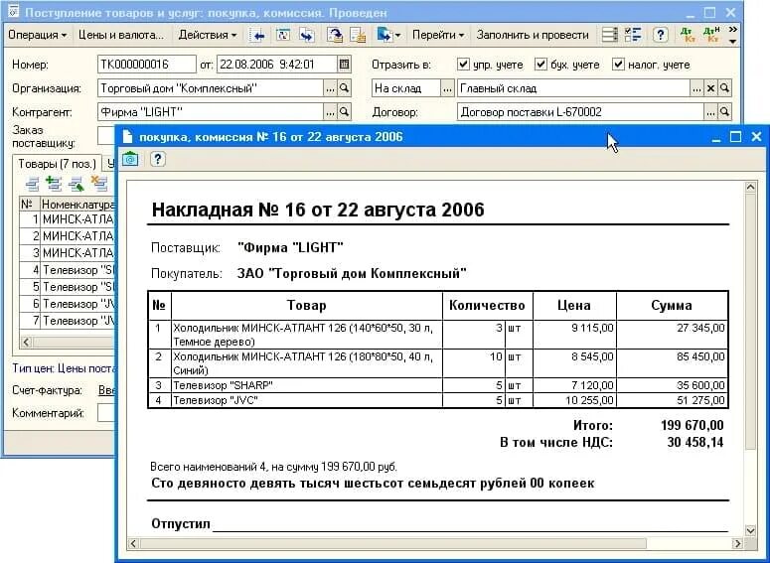Open the Перейти dropdown menu
The height and width of the screenshot is (563, 770).
438,35
